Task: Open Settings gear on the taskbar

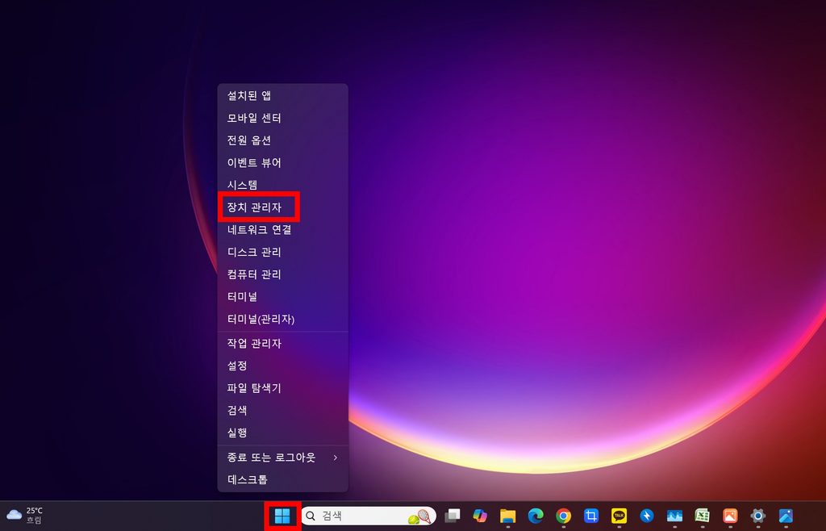Action: point(758,516)
